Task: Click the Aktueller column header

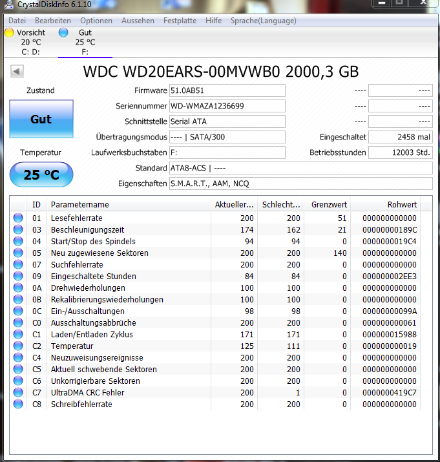Action: [235, 204]
